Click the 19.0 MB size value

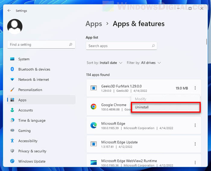point(182,88)
